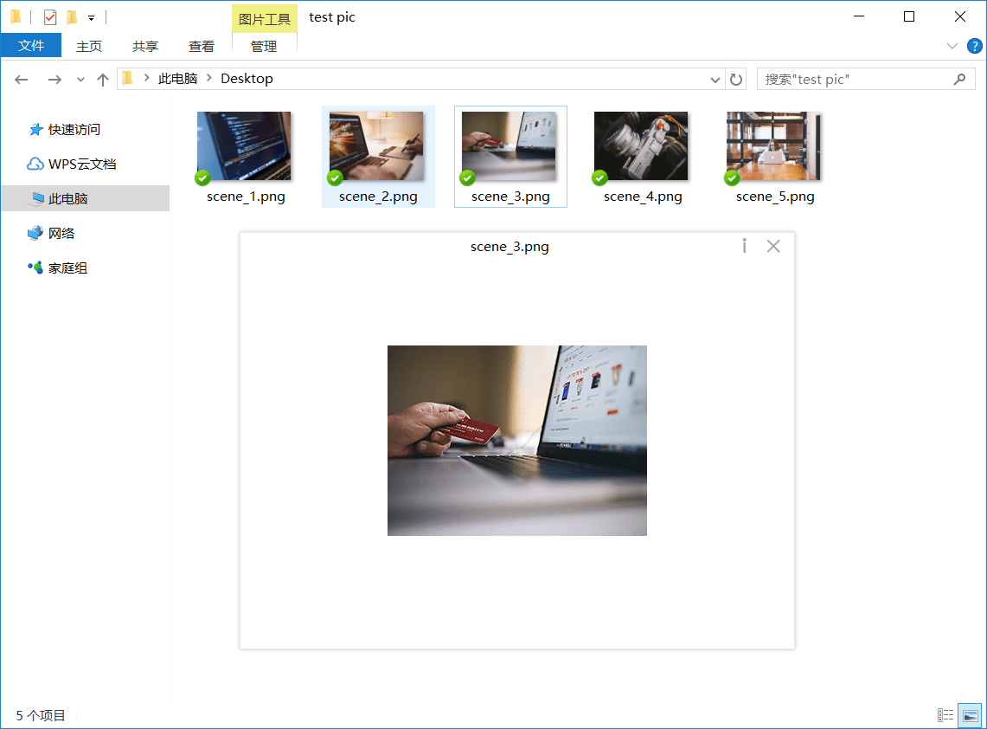This screenshot has height=729, width=987.
Task: Click the forward navigation arrow
Action: pyautogui.click(x=54, y=79)
